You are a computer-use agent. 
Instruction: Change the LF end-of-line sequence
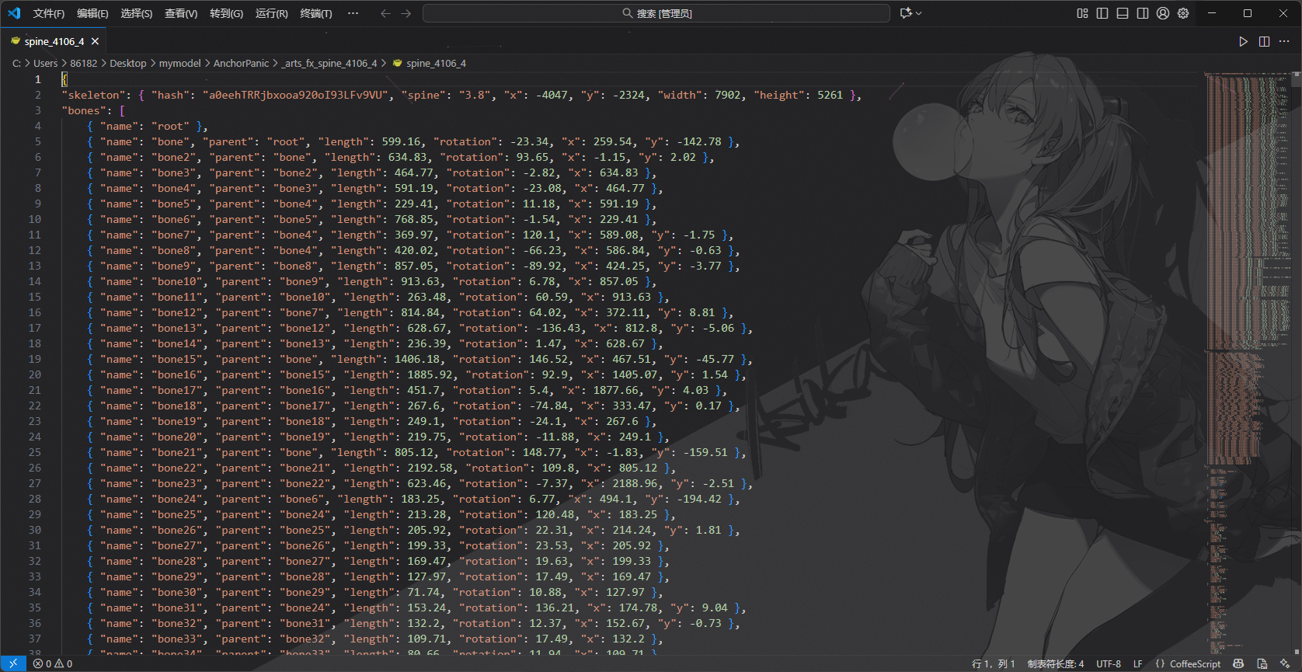pos(1138,663)
